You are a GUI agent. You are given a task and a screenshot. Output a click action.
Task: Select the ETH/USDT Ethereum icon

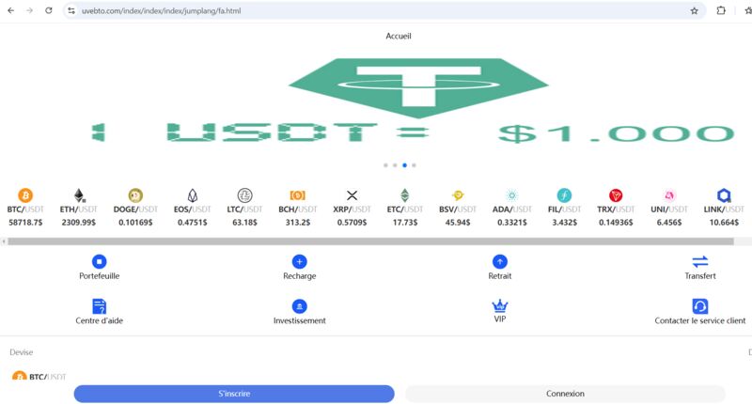click(x=79, y=195)
